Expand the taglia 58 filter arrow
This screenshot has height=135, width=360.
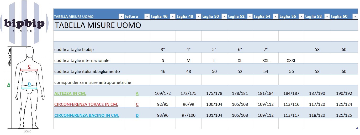point(327,16)
